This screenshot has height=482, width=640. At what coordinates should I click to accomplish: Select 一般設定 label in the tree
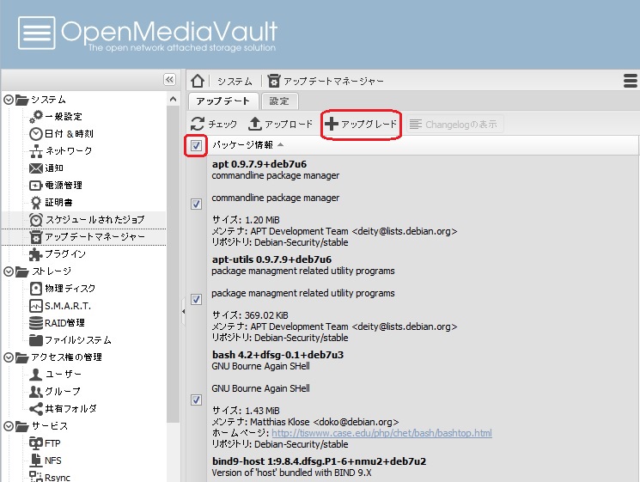(64, 117)
